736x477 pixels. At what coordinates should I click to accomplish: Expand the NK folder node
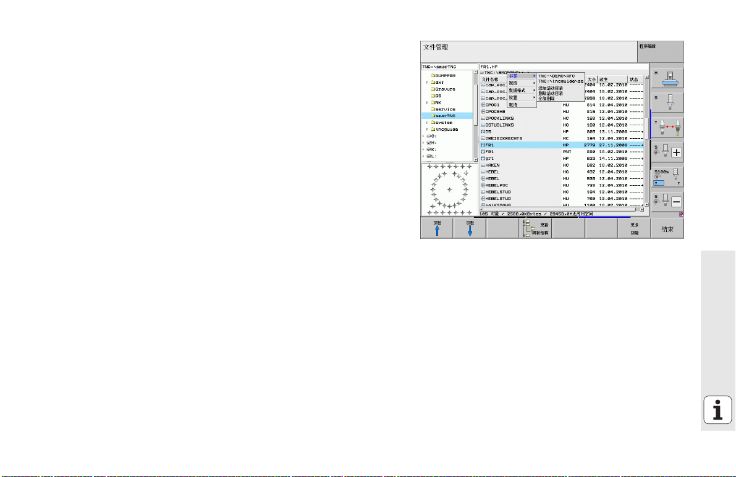(427, 102)
